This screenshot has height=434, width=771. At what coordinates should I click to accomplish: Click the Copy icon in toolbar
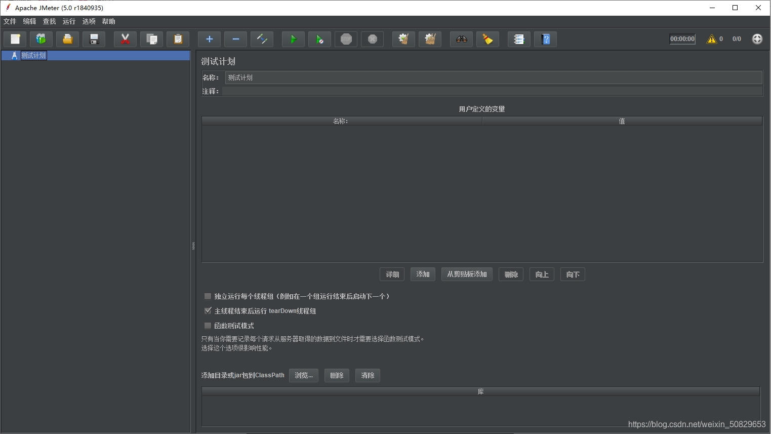pyautogui.click(x=151, y=39)
